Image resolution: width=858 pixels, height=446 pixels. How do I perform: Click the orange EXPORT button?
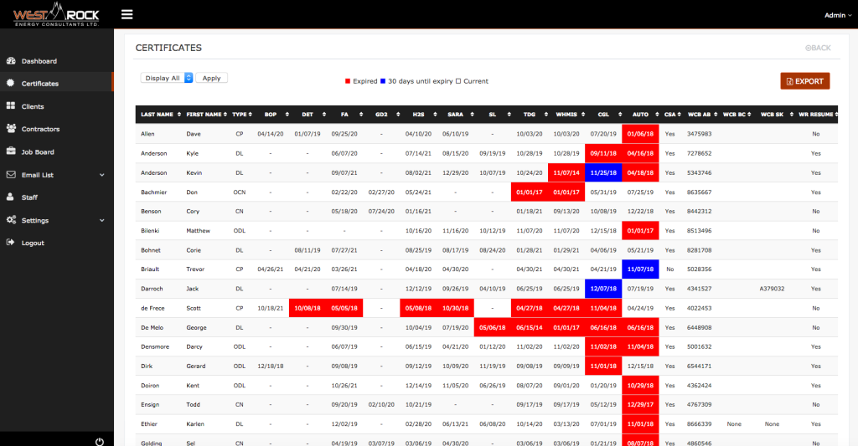click(x=805, y=81)
